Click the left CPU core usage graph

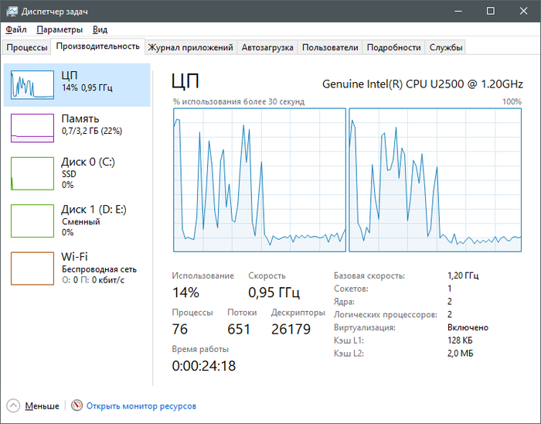(259, 180)
